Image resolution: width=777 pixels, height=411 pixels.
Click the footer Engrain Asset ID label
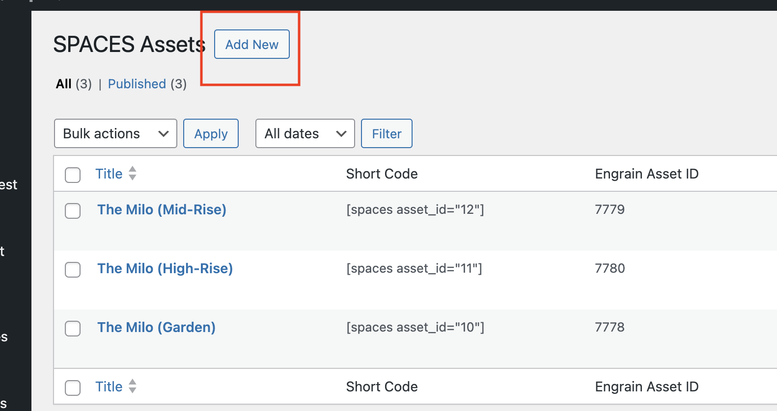pos(647,386)
